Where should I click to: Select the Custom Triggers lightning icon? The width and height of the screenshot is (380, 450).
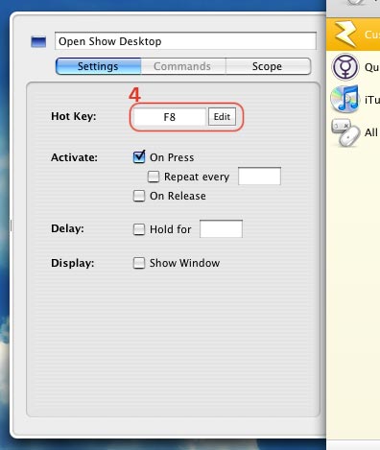pyautogui.click(x=344, y=35)
